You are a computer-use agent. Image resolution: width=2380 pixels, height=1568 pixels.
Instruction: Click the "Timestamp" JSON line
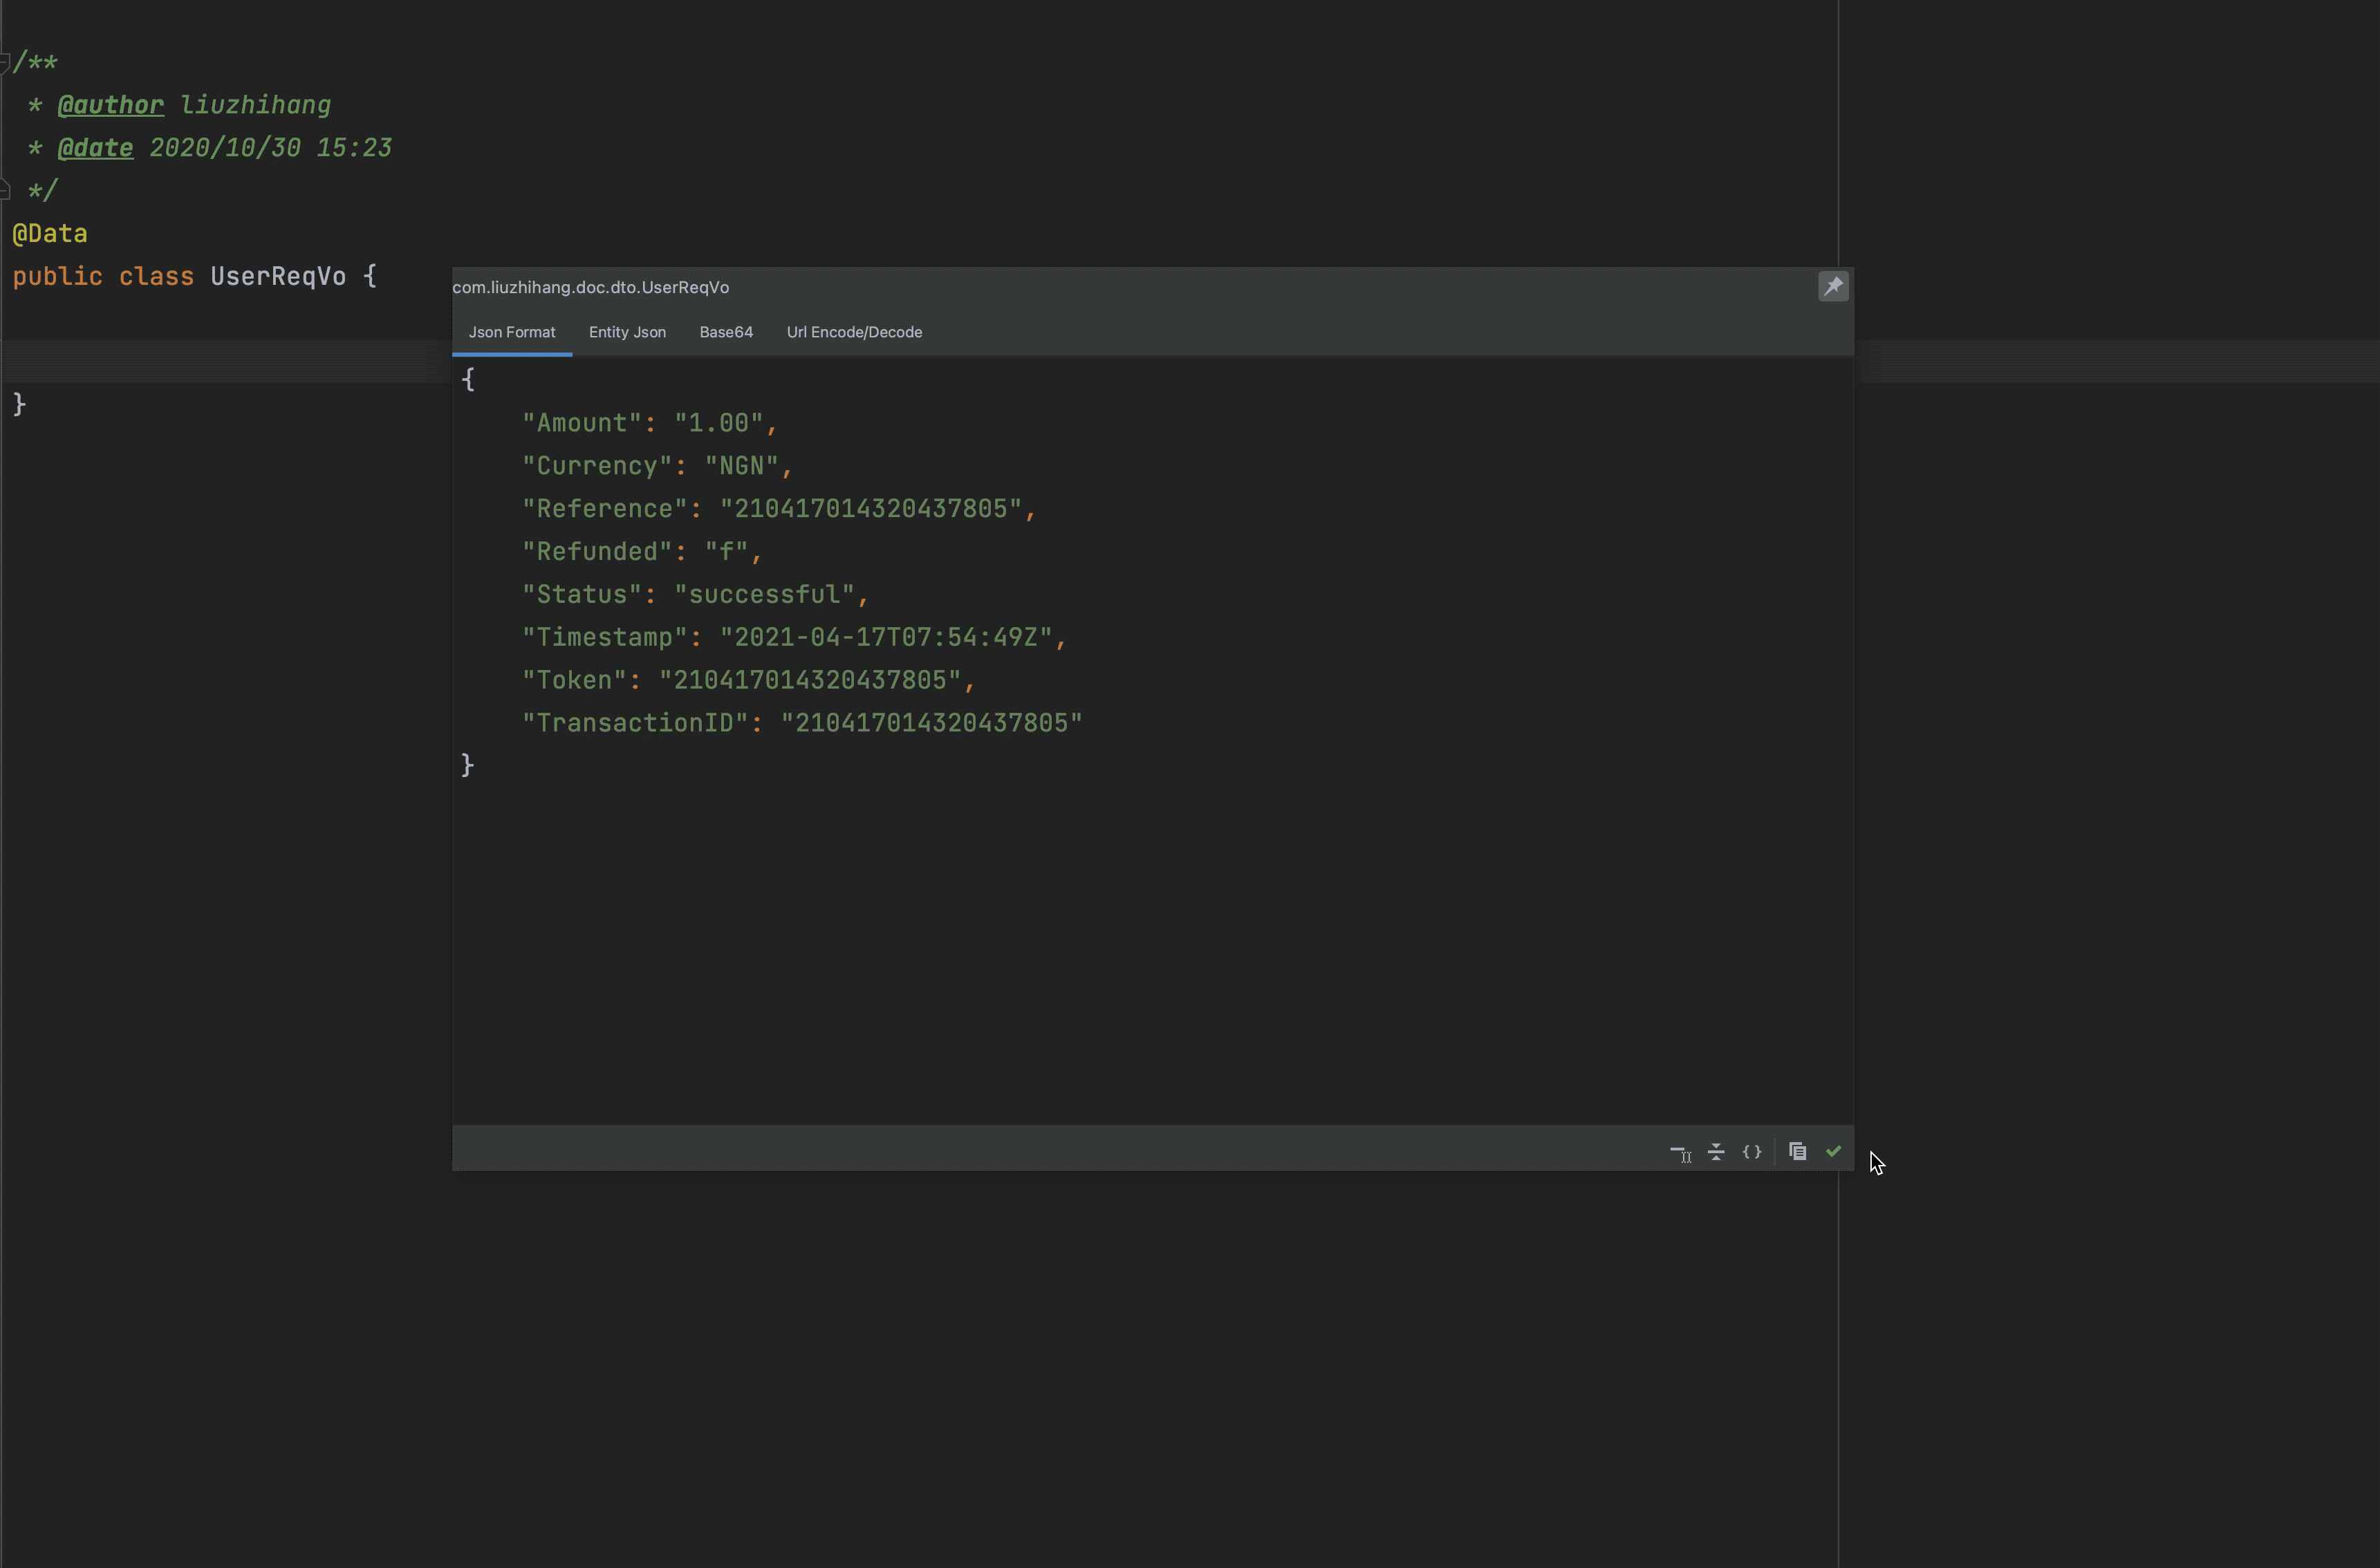tap(794, 638)
